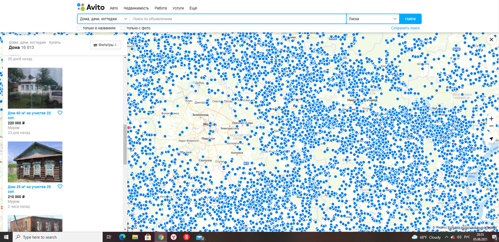Image resolution: width=499 pixels, height=242 pixels.
Task: Open listing Дом 60 м² на участке 22 сот.
Action: [x=30, y=115]
